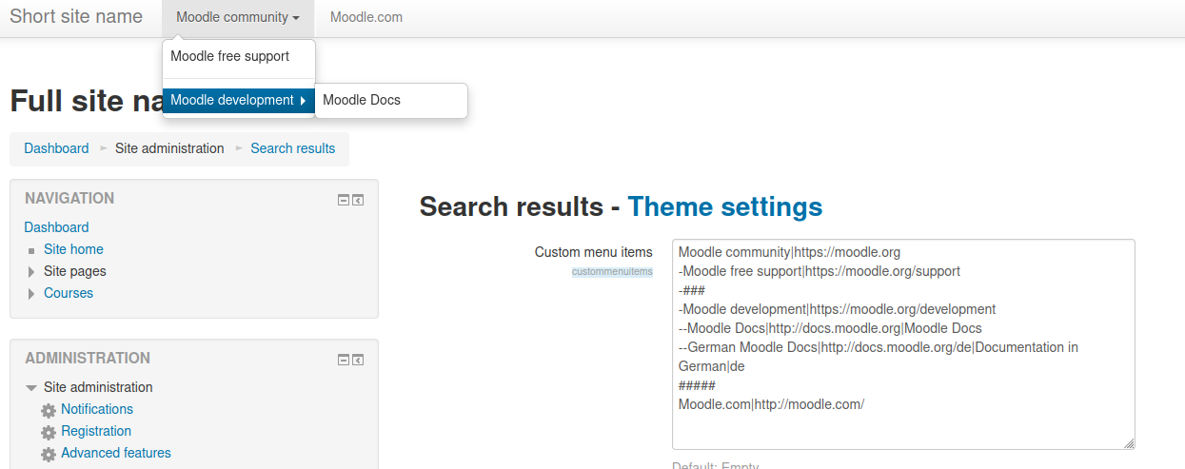The image size is (1185, 469).
Task: Click the gear icon beside Registration
Action: pyautogui.click(x=49, y=432)
